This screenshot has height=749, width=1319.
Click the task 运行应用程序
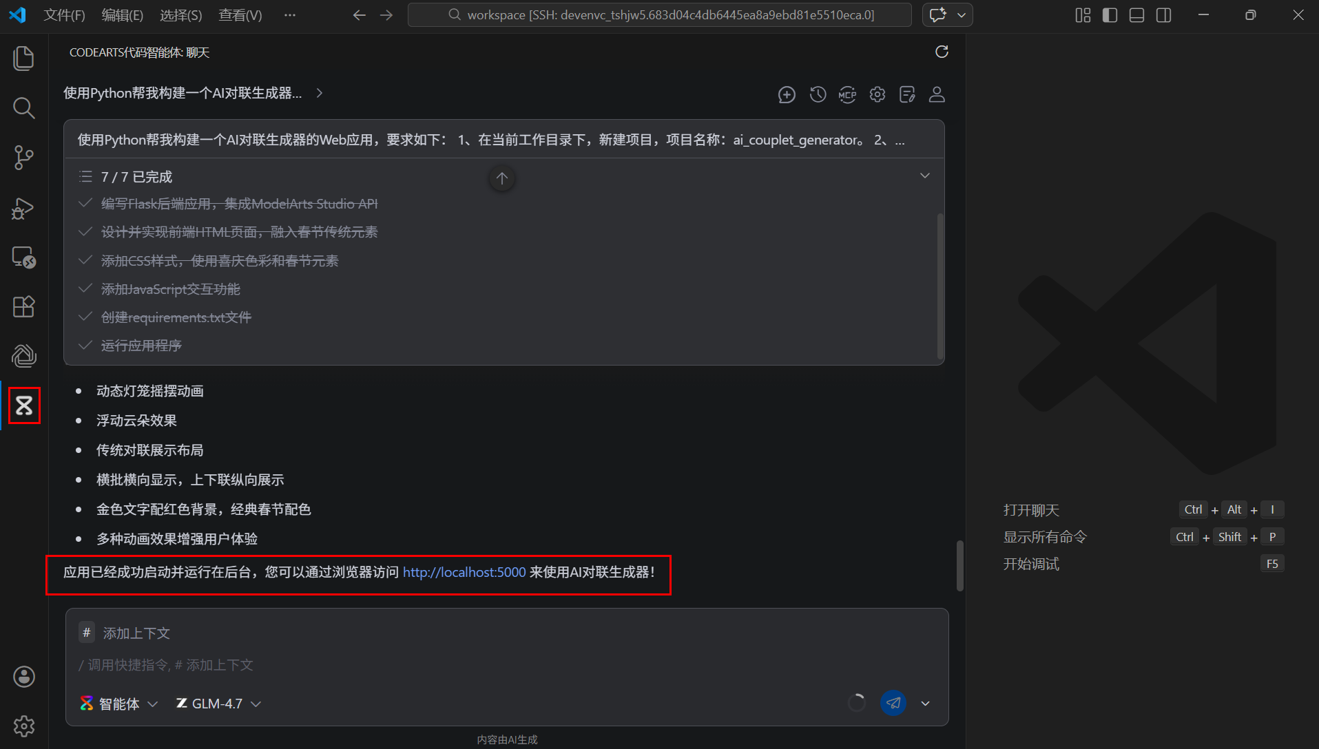tap(141, 346)
